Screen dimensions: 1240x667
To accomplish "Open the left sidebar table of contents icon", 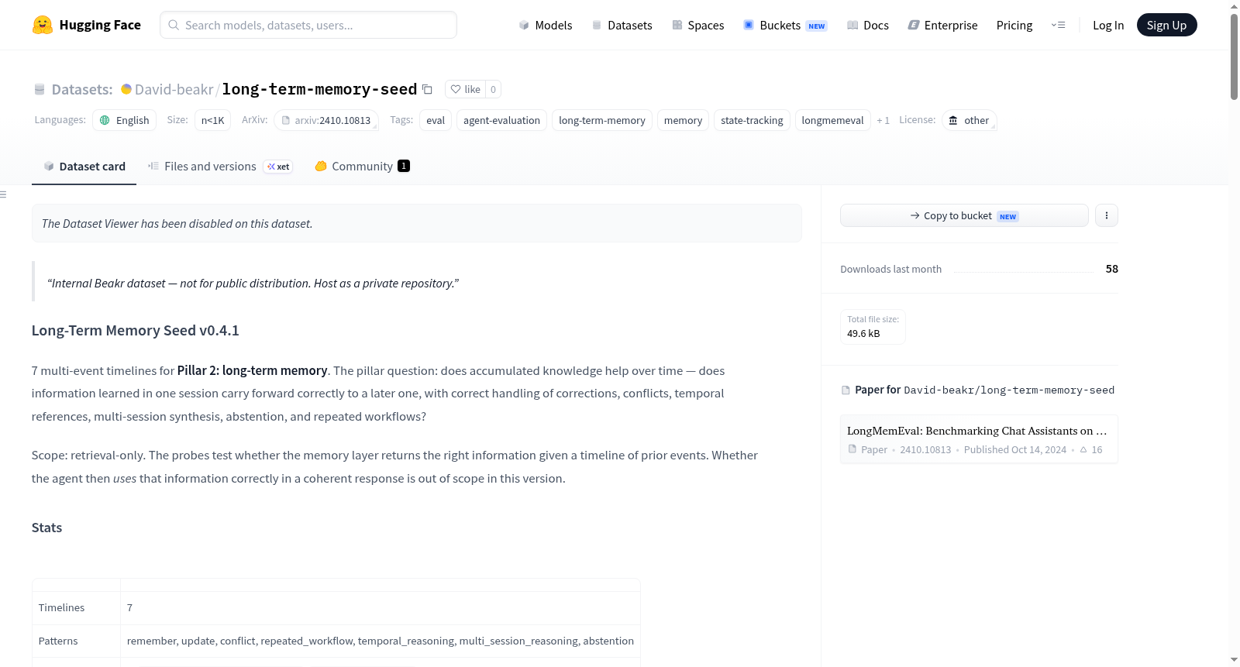I will [x=3, y=194].
